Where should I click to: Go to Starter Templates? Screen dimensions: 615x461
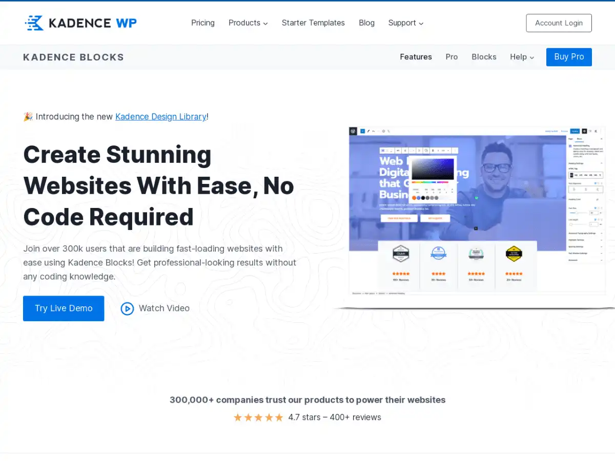pos(313,23)
